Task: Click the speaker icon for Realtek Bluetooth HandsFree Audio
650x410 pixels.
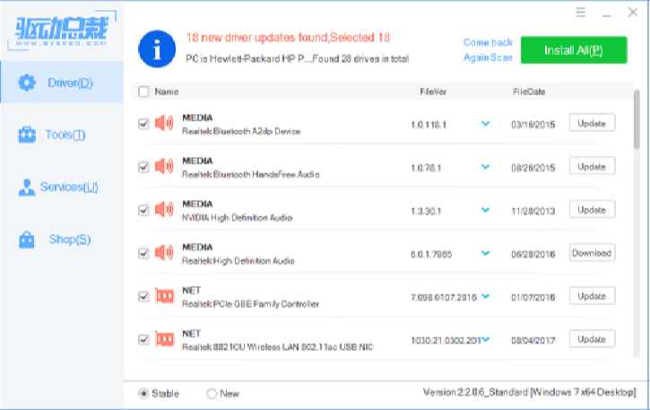Action: (164, 167)
